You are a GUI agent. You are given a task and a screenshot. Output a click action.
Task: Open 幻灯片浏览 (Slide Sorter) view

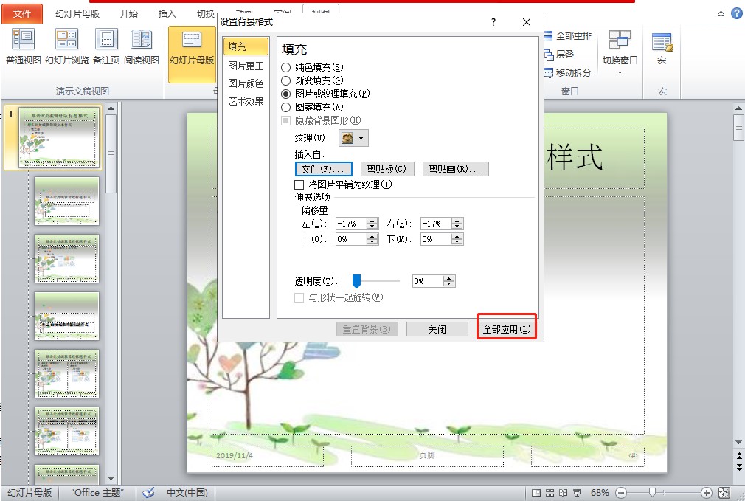tap(67, 46)
